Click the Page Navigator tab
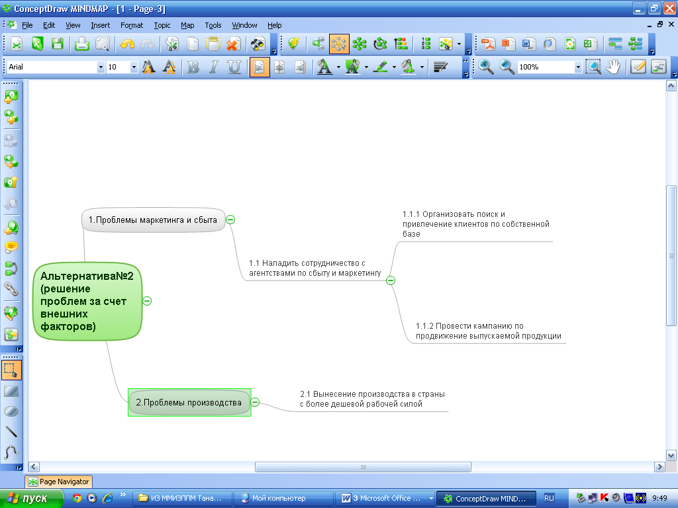Image resolution: width=678 pixels, height=508 pixels. point(59,482)
